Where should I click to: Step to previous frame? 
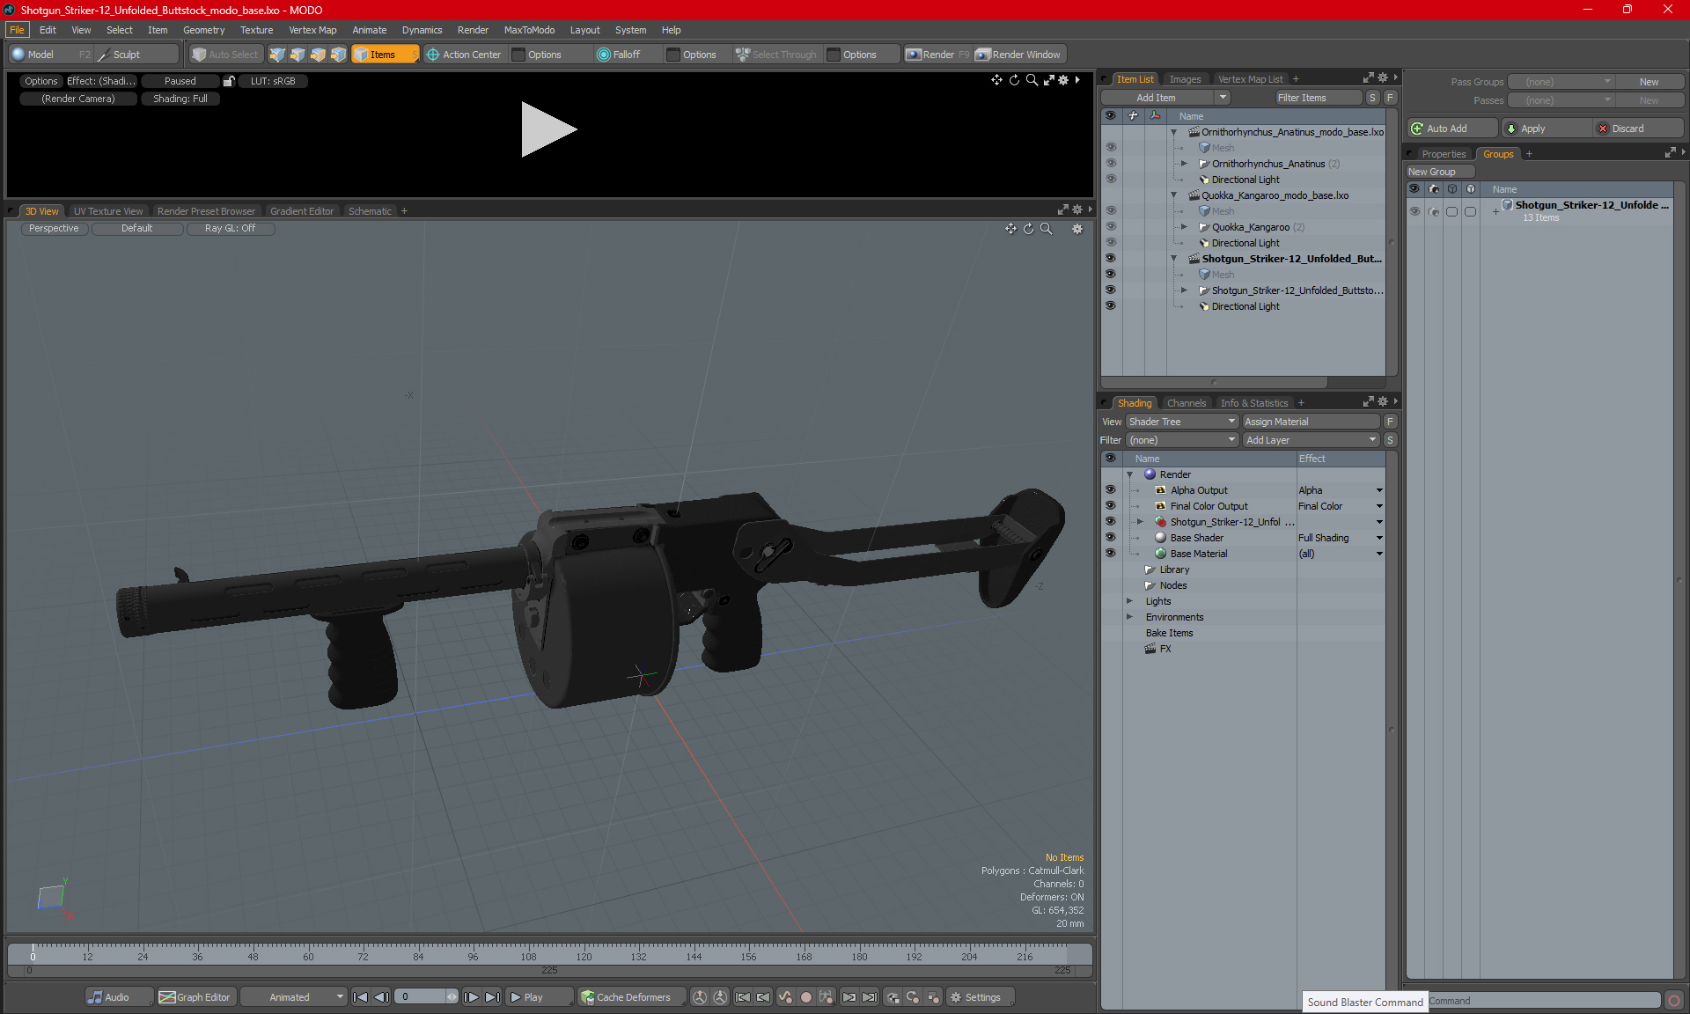click(x=381, y=997)
